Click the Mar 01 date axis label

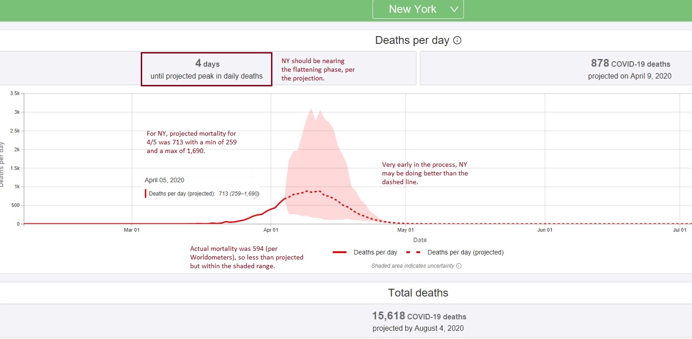[132, 230]
